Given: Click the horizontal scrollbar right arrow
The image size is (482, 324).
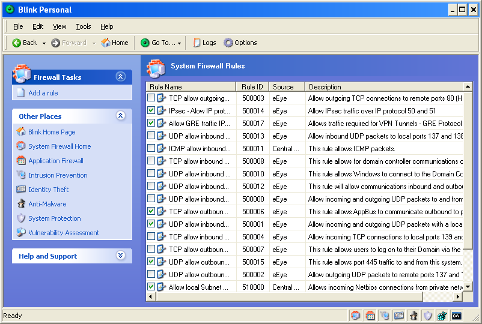Looking at the screenshot, I should click(458, 296).
